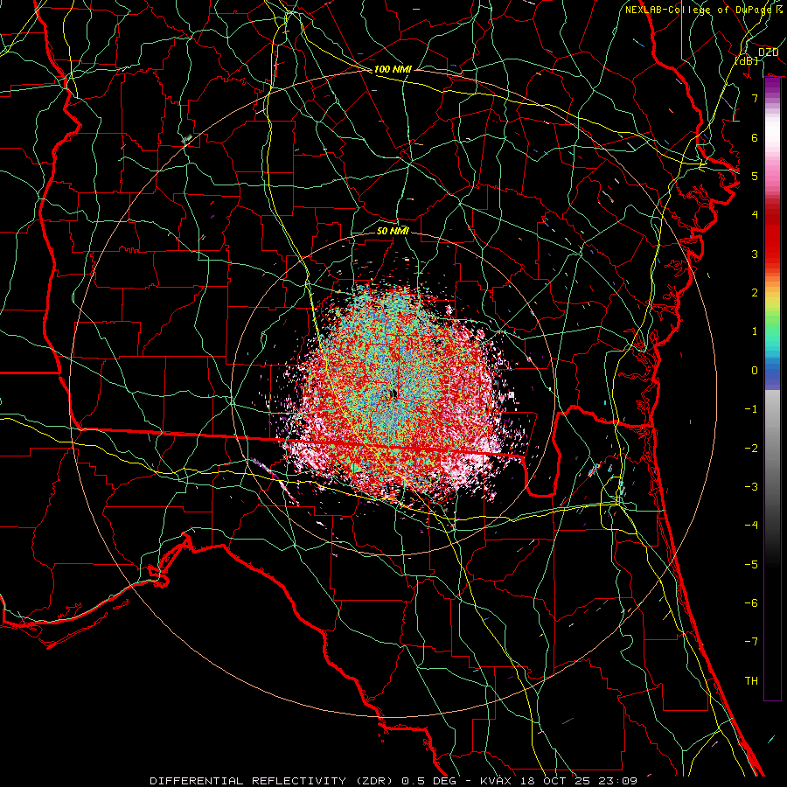Click the 2 value on the dB scale
This screenshot has height=787, width=787.
tap(755, 293)
